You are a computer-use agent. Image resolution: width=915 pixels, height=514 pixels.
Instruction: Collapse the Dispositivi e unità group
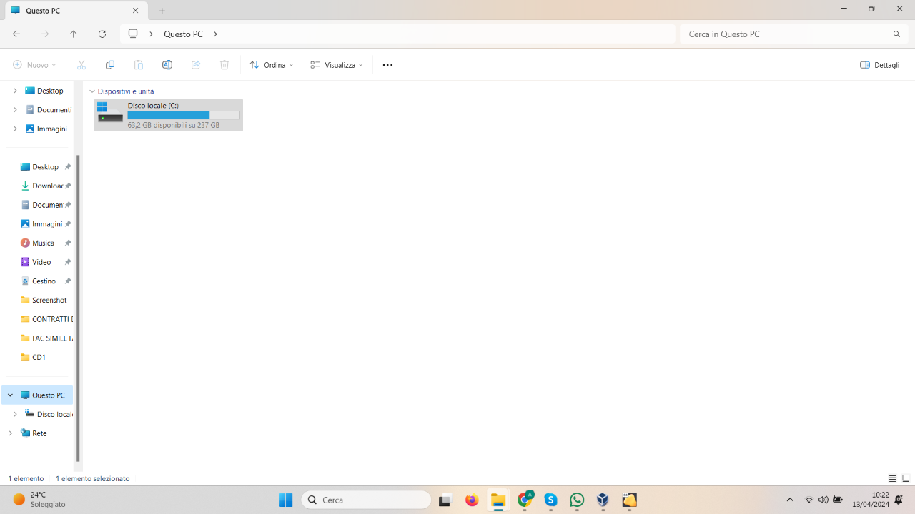pos(92,91)
